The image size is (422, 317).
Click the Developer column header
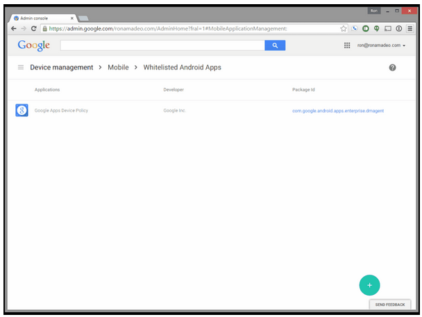pos(174,89)
